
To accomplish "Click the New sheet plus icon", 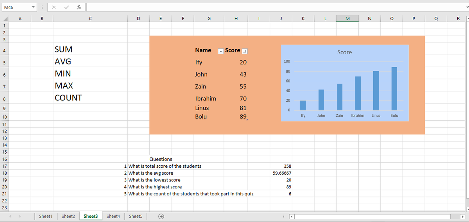I will click(161, 216).
